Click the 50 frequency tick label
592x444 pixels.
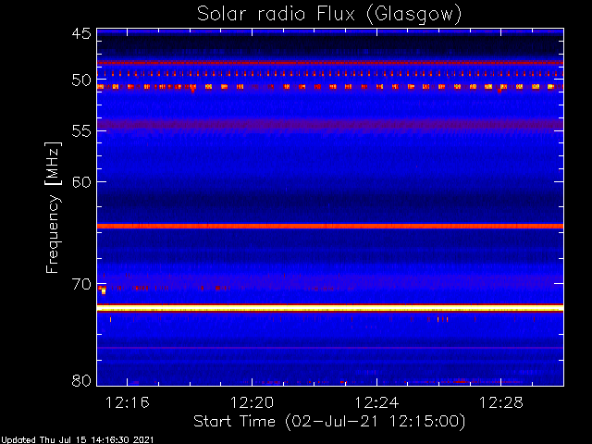click(81, 80)
